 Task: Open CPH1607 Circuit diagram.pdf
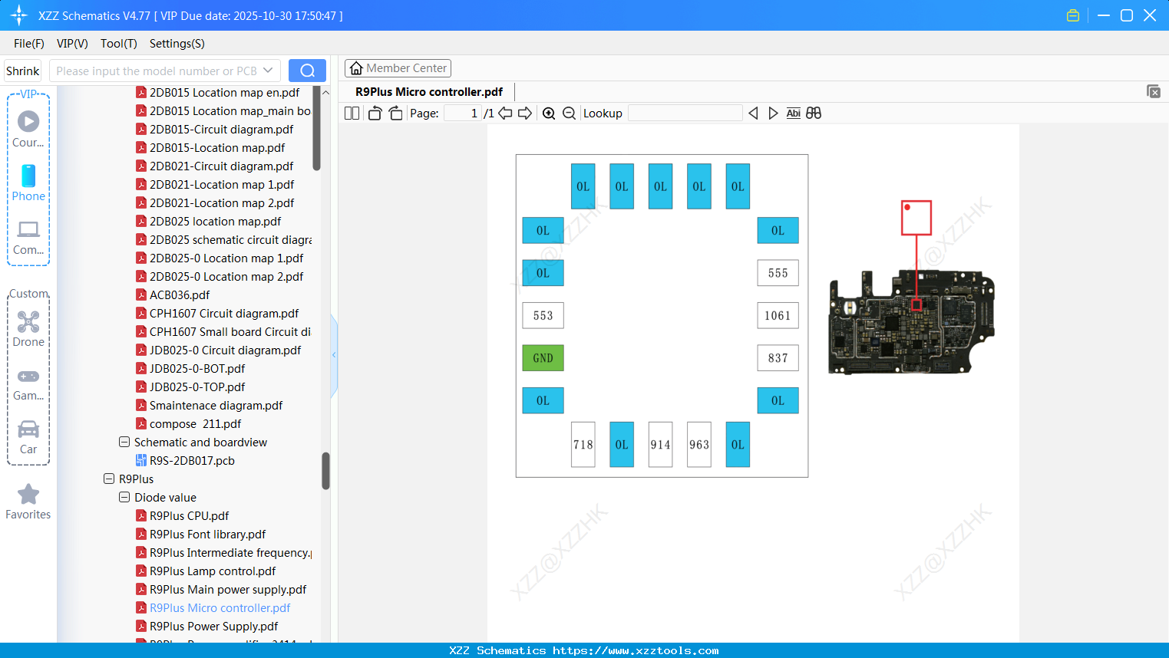click(224, 314)
